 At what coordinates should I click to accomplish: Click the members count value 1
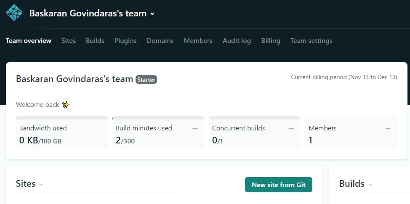311,140
